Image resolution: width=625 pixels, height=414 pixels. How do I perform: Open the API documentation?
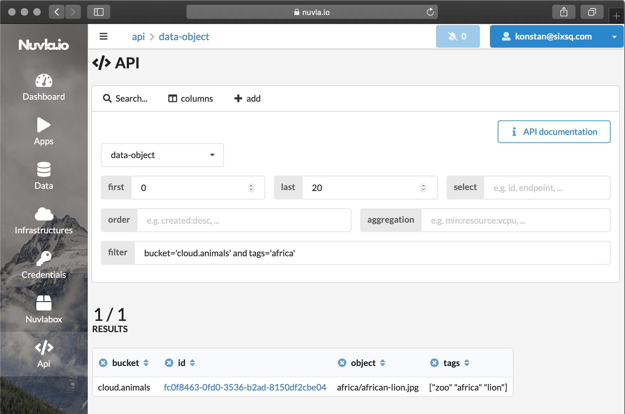(554, 132)
